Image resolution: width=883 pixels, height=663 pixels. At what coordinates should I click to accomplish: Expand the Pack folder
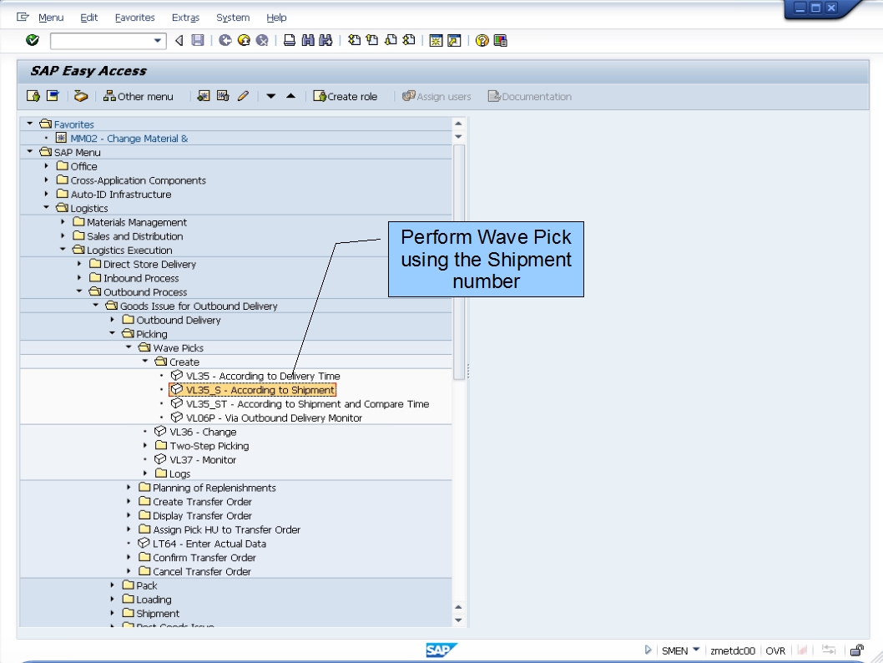click(x=113, y=585)
